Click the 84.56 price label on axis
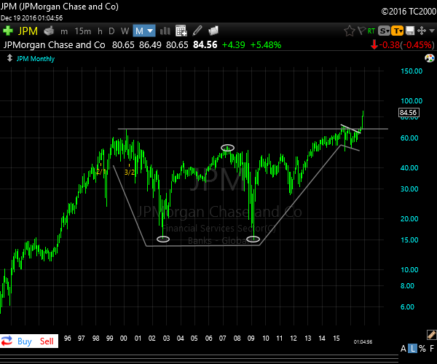This screenshot has height=364, width=437. click(409, 113)
